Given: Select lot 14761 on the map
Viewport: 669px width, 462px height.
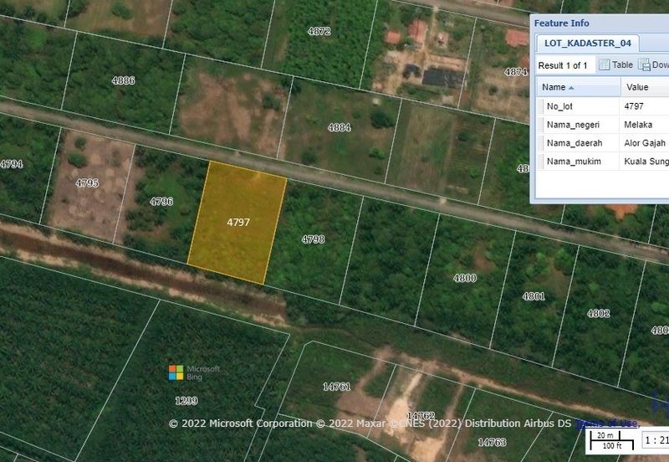Looking at the screenshot, I should (x=337, y=387).
